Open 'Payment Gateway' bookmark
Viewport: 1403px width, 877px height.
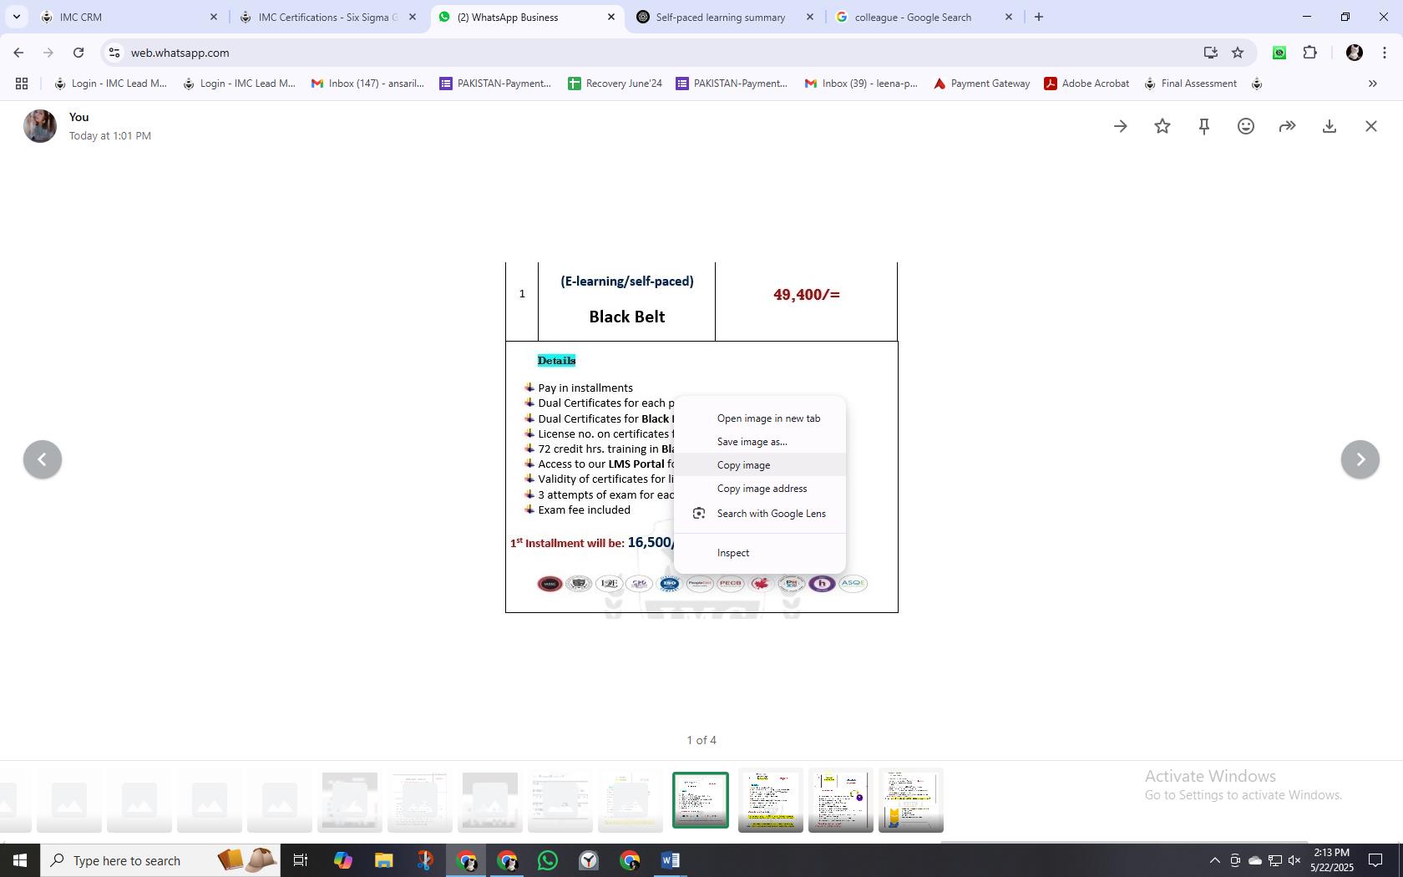[x=981, y=84]
